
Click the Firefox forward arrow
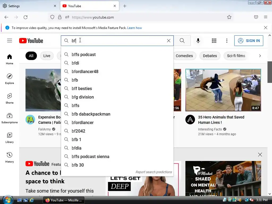[x=16, y=17]
